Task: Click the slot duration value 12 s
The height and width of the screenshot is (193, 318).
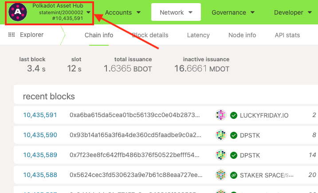Action: pos(74,69)
